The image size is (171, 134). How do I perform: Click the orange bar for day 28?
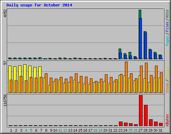coord(146,78)
